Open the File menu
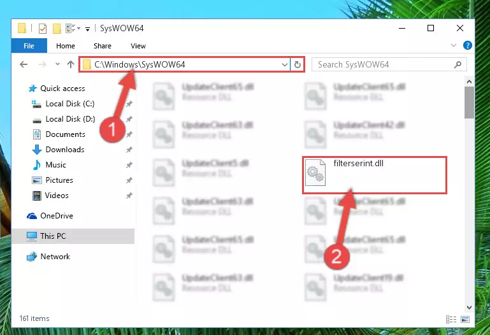490x335 pixels. click(29, 46)
